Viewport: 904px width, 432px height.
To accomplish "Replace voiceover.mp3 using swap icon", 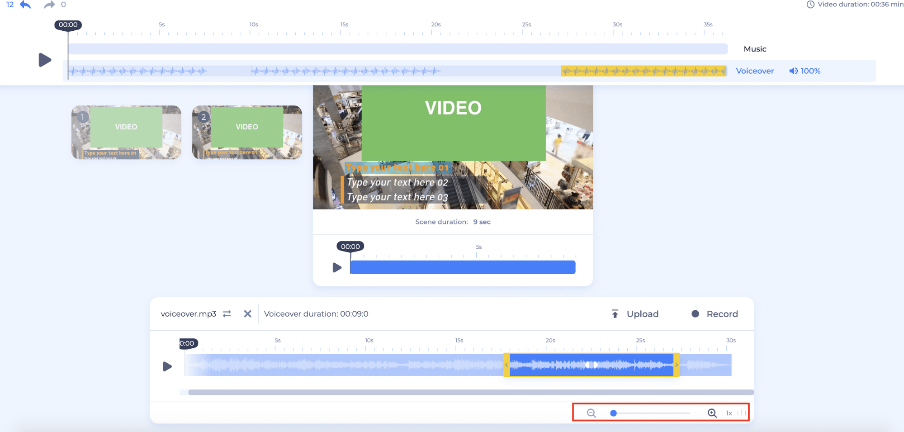I will 227,314.
